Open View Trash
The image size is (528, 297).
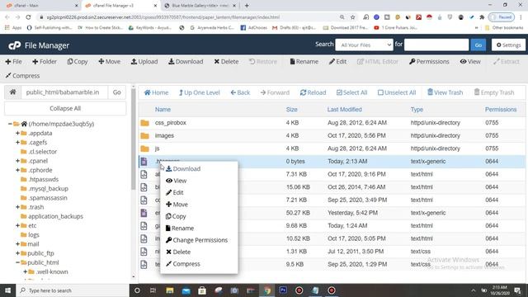tap(445, 92)
